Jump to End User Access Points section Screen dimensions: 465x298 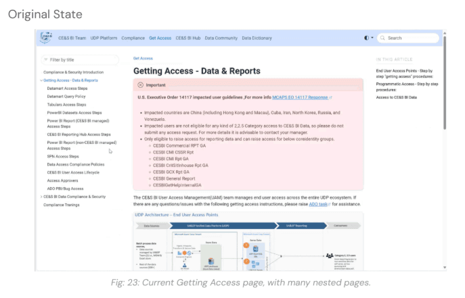(x=405, y=74)
